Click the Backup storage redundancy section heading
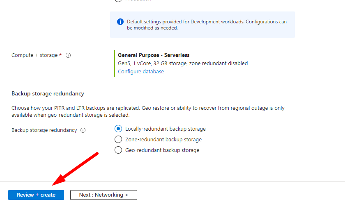The height and width of the screenshot is (204, 345). (x=48, y=94)
